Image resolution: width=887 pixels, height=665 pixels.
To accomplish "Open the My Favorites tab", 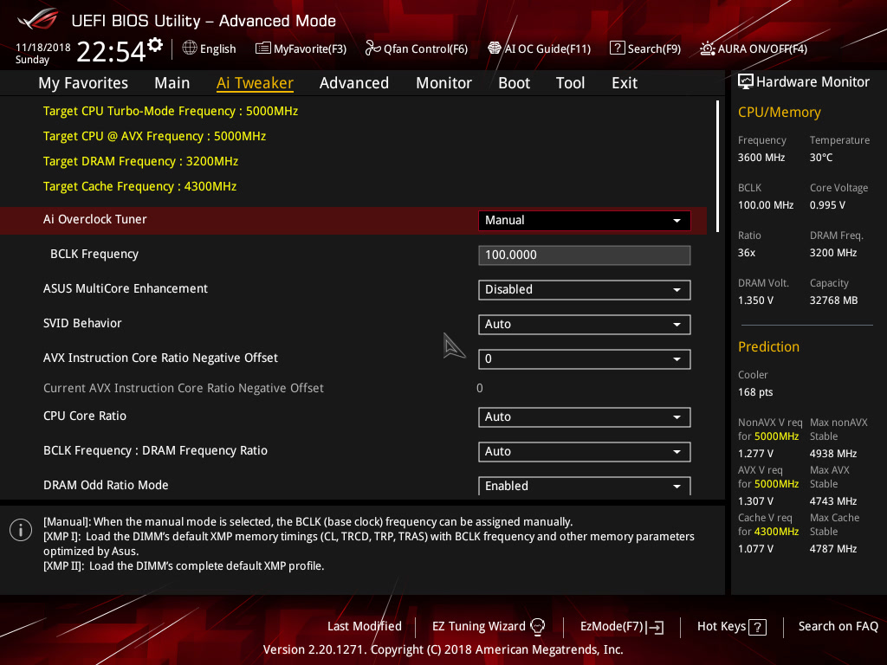I will click(83, 83).
